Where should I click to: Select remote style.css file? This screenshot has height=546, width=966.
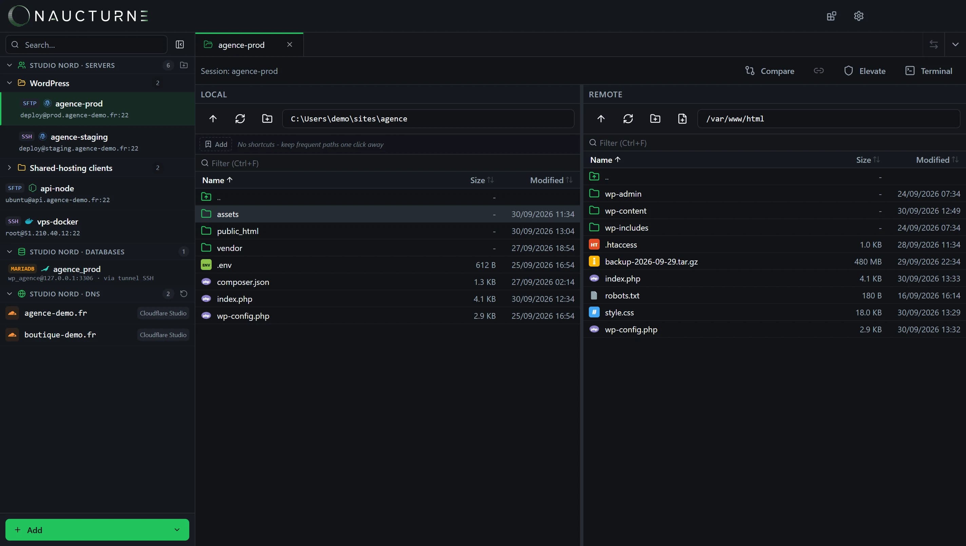point(774,312)
